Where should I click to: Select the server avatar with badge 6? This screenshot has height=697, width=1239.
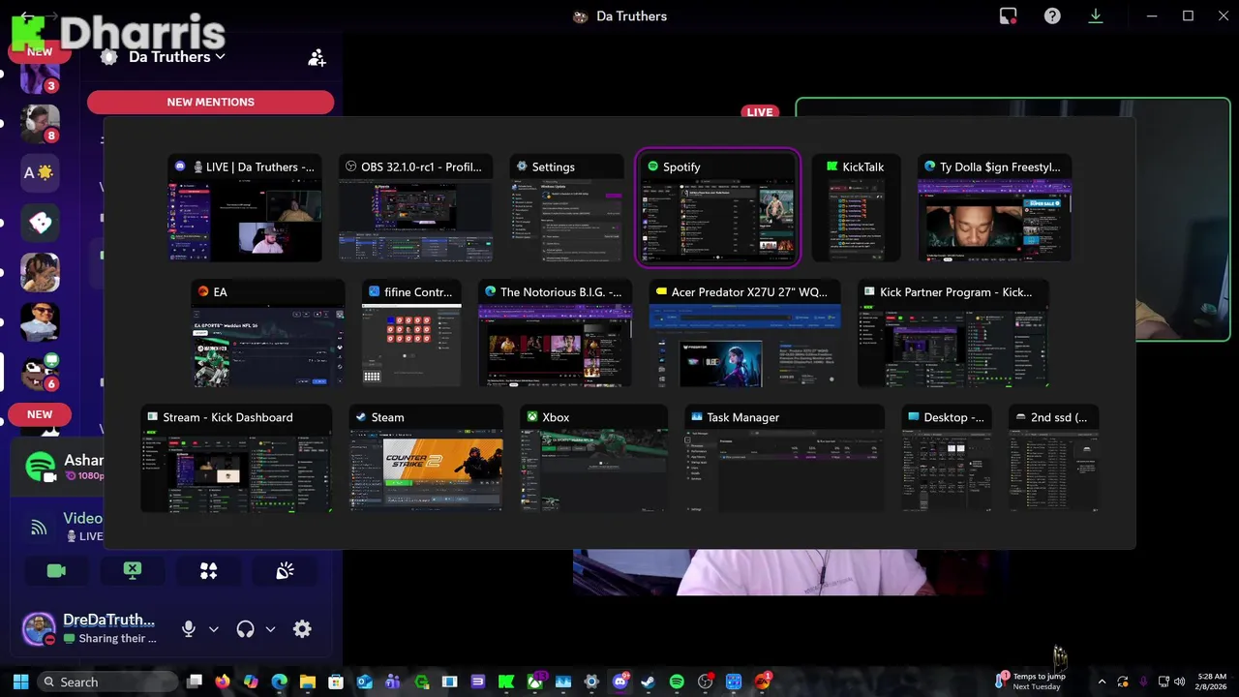pyautogui.click(x=40, y=372)
